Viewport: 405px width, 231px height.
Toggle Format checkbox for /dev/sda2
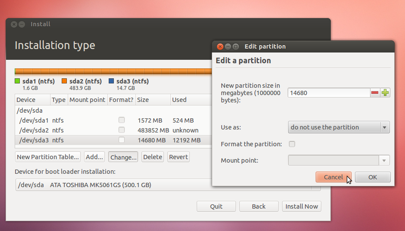[122, 130]
